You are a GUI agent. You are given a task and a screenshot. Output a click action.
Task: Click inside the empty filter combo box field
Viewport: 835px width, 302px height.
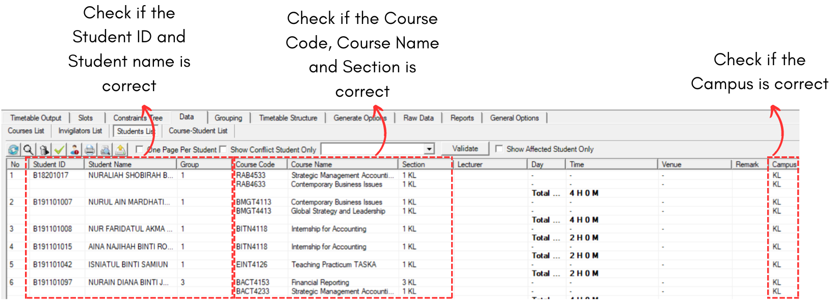372,149
